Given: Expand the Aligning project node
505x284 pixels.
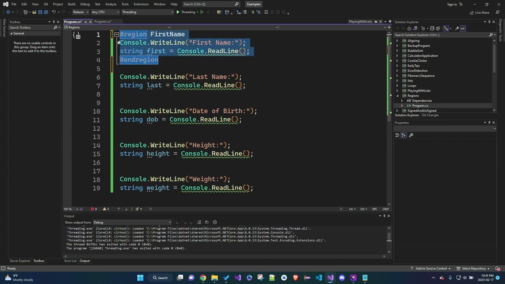Looking at the screenshot, I should pos(397,41).
